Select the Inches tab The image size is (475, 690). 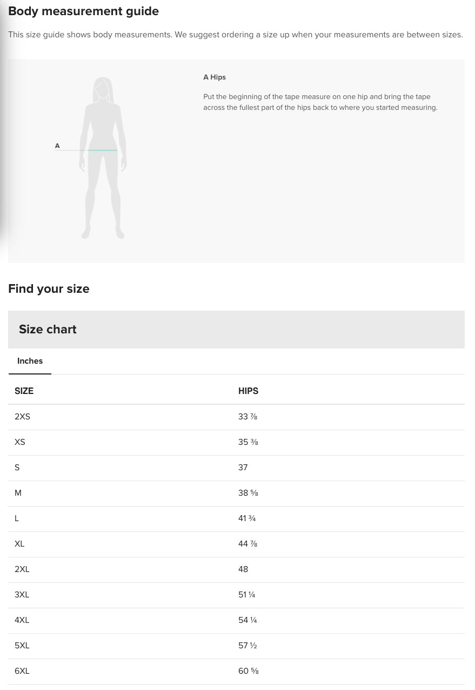pyautogui.click(x=30, y=361)
